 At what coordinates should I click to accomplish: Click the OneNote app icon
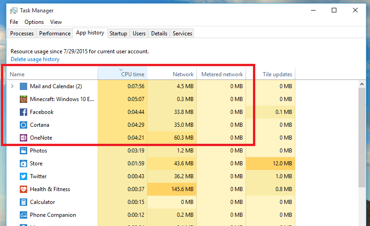point(23,138)
